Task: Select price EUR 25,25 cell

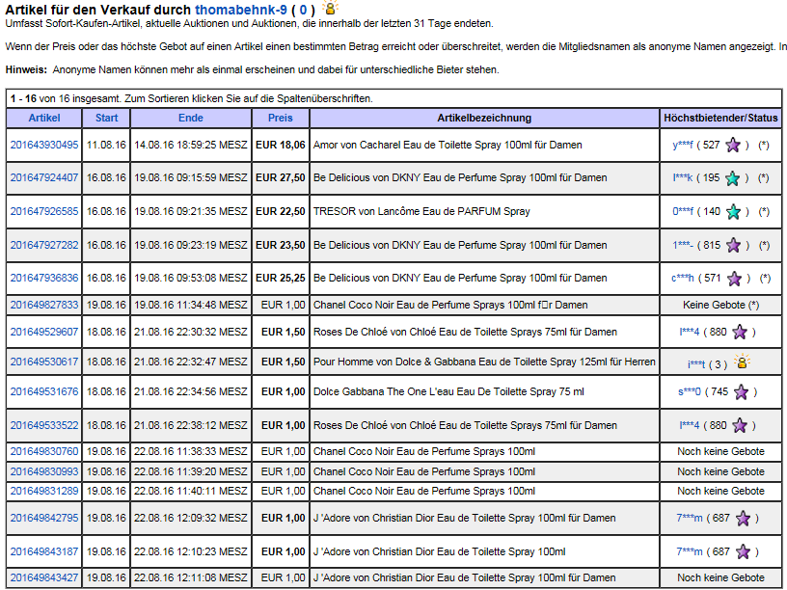Action: pos(280,278)
